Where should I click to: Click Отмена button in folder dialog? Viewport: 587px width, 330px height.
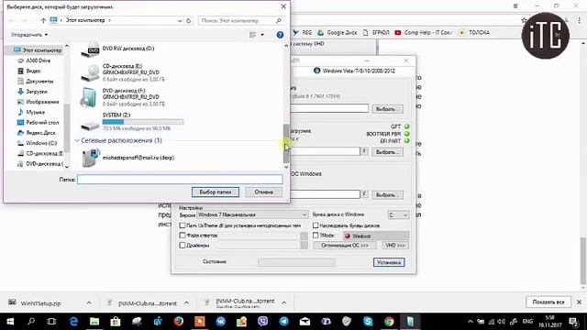tap(263, 192)
